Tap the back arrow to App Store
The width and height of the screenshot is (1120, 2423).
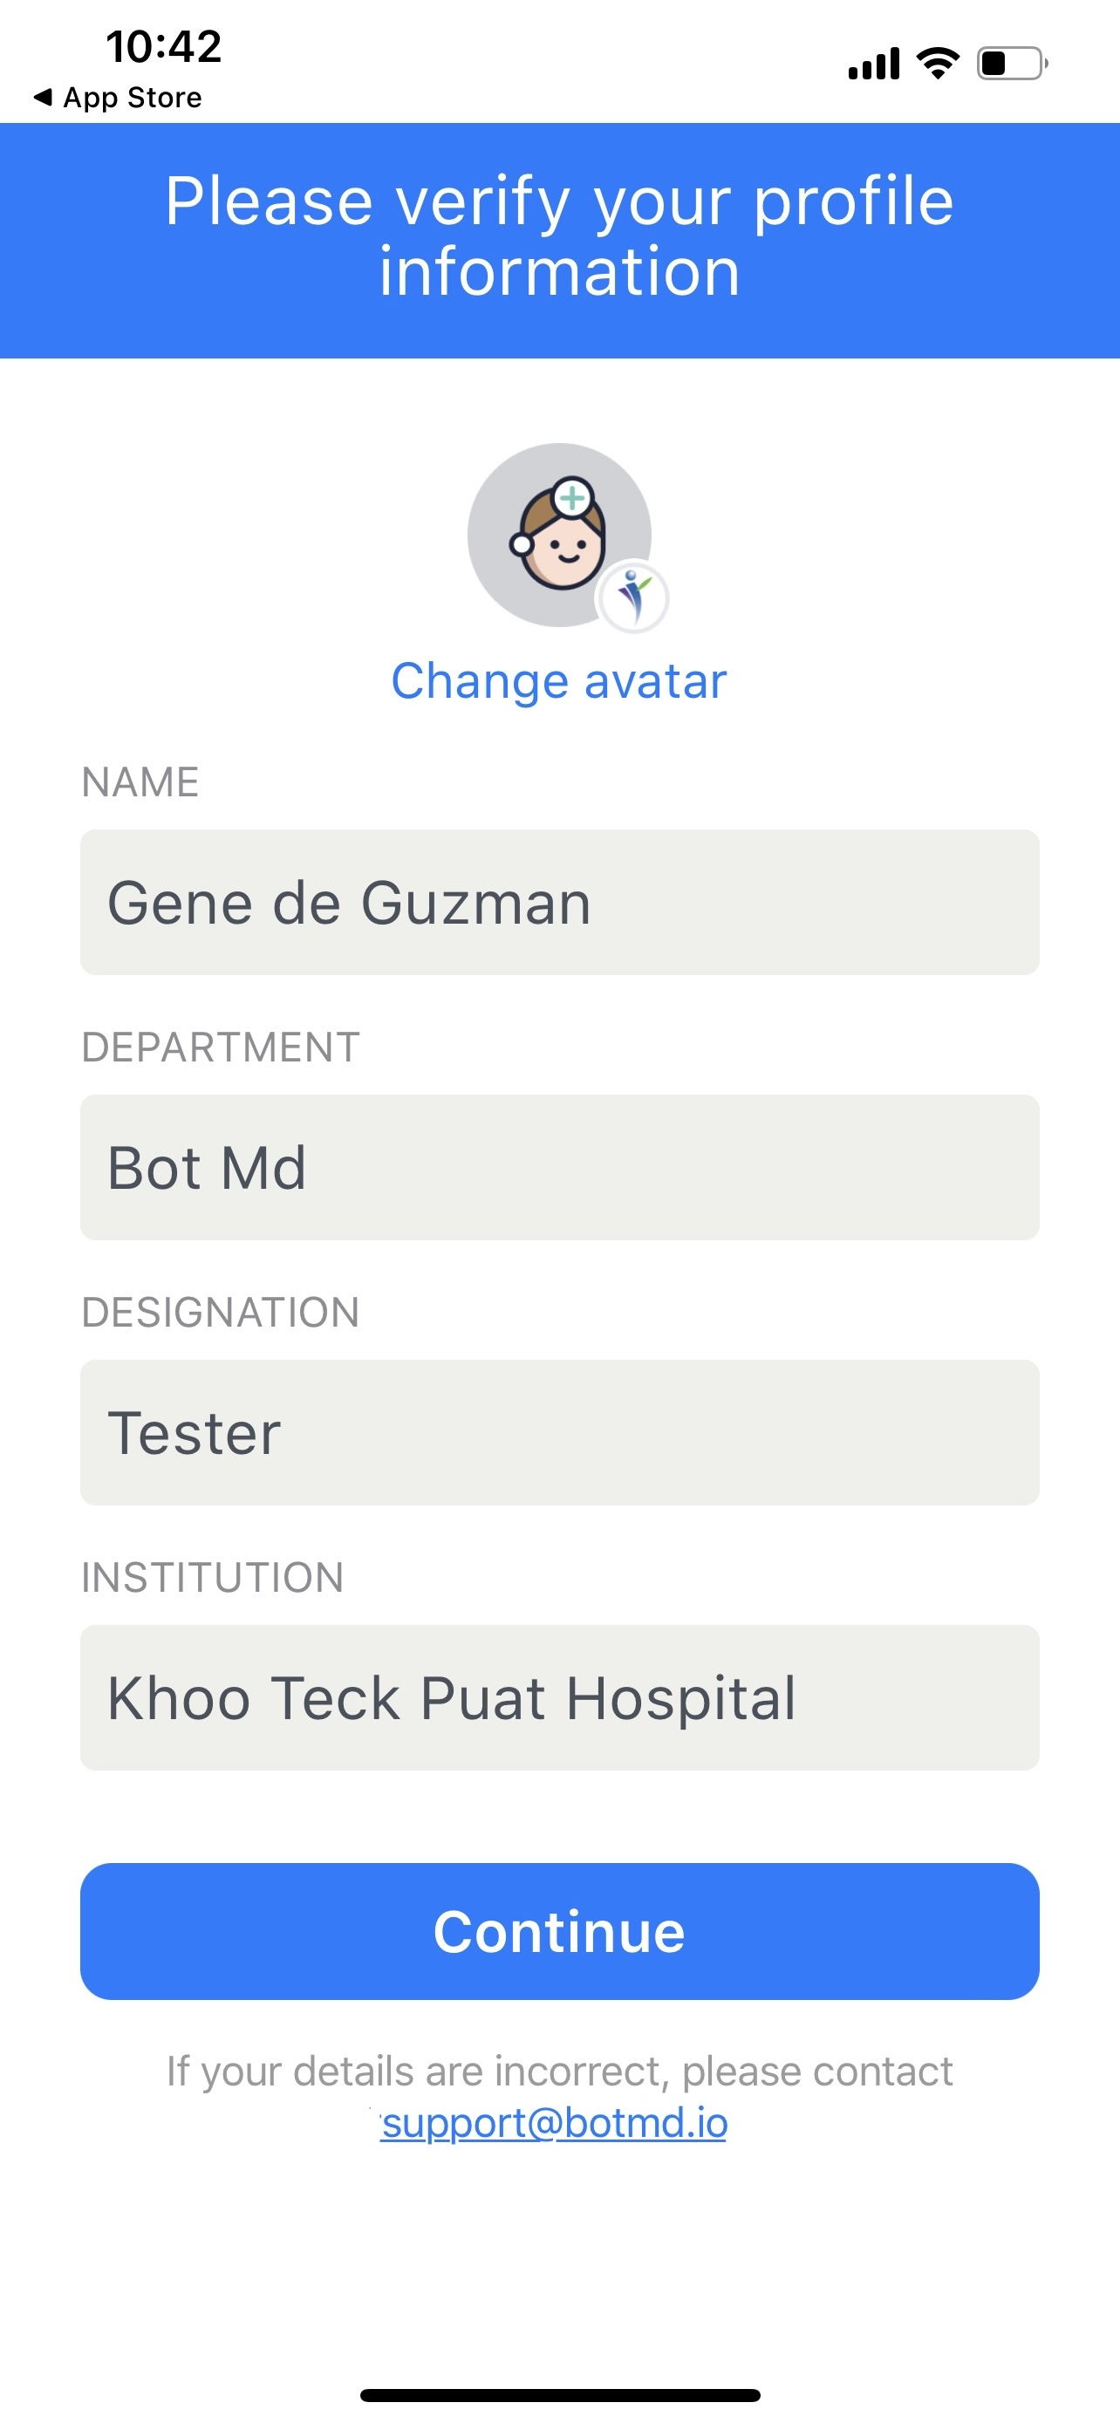(x=43, y=97)
